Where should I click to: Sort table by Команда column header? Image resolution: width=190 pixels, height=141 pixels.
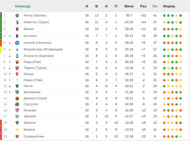[x=23, y=6]
